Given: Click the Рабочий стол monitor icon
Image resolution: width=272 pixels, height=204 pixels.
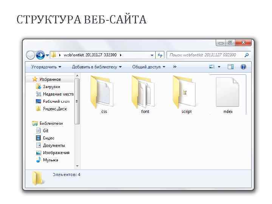Looking at the screenshot, I should [x=38, y=101].
